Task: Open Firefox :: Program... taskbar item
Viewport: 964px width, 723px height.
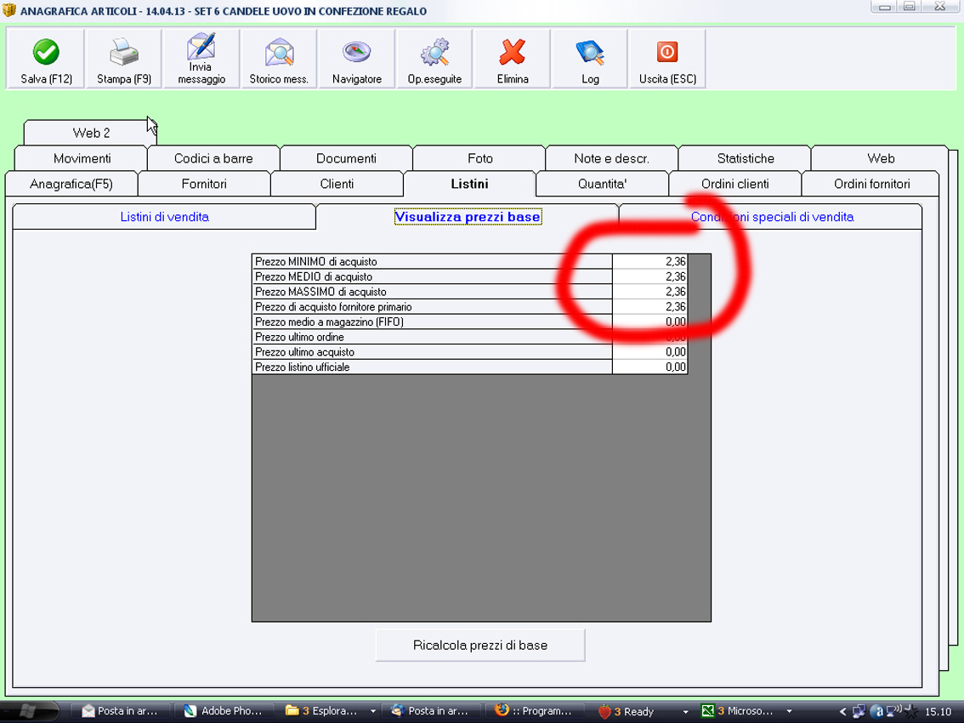Action: point(534,711)
